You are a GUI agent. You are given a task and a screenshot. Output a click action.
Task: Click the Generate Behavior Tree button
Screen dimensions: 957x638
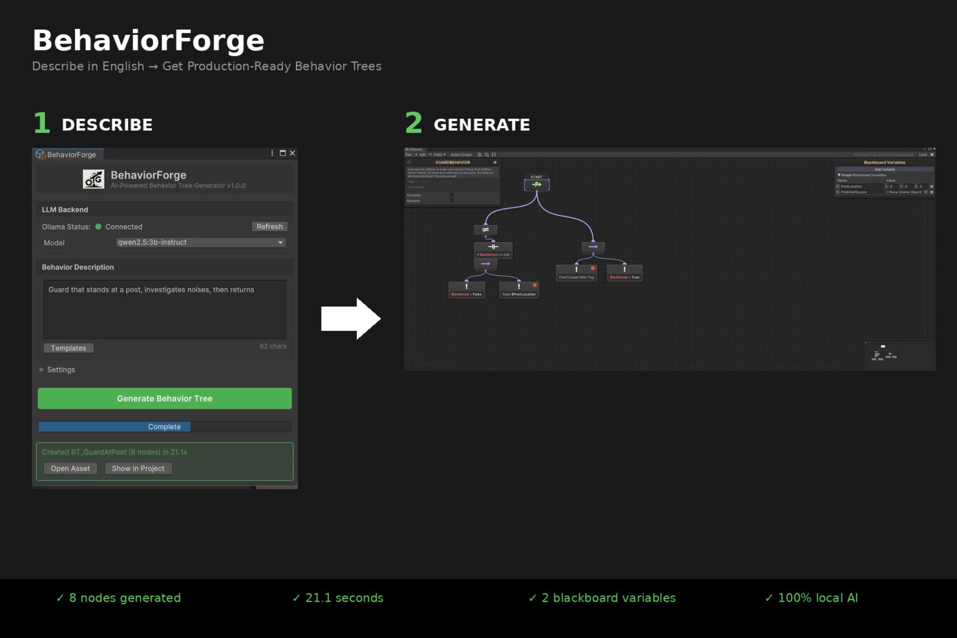tap(164, 398)
